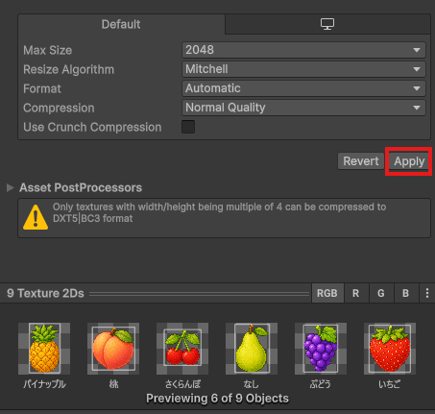Screen dimensions: 435x414
Task: Open the preview three-dot options menu
Action: (x=427, y=293)
